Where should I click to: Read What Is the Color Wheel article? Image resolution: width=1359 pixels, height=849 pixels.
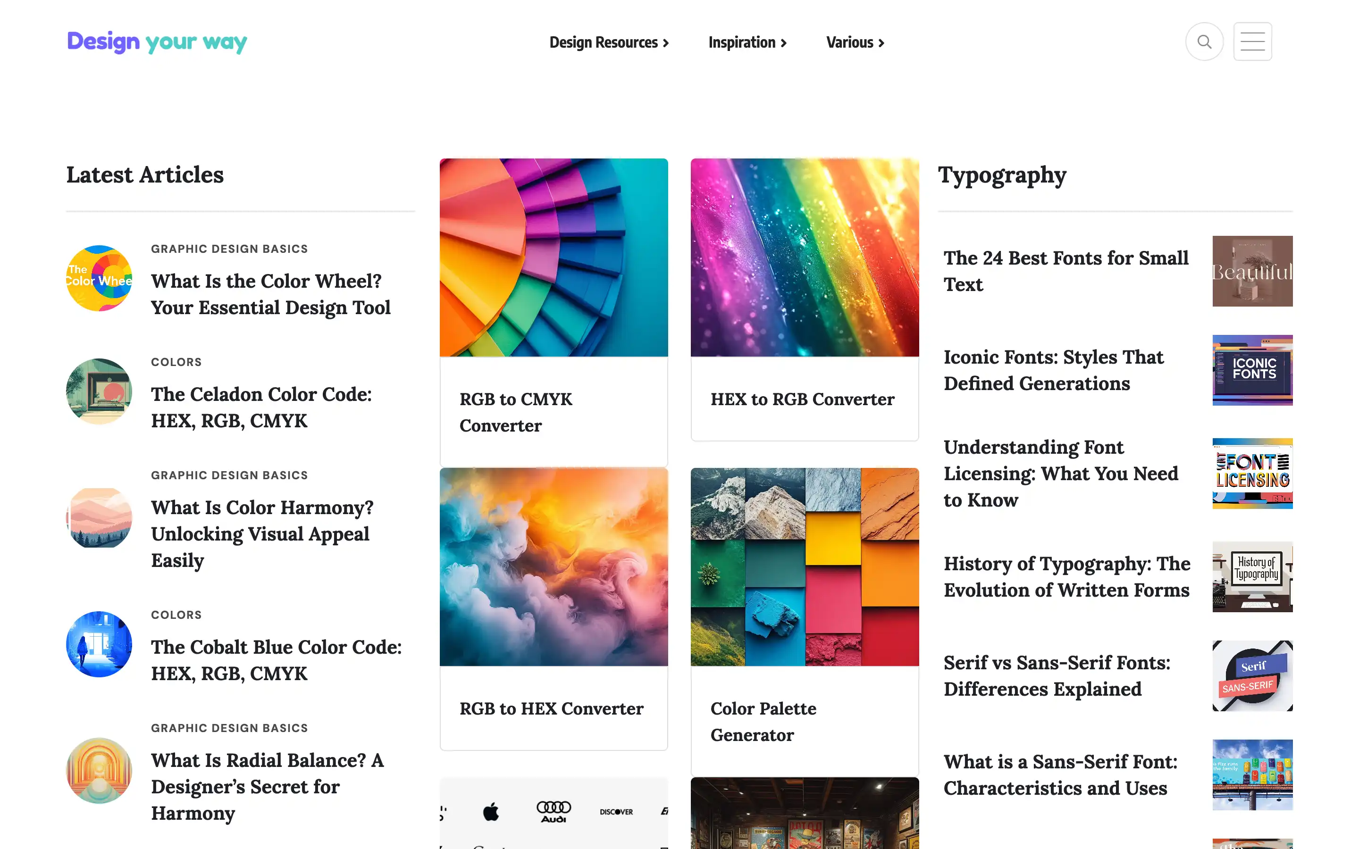271,294
